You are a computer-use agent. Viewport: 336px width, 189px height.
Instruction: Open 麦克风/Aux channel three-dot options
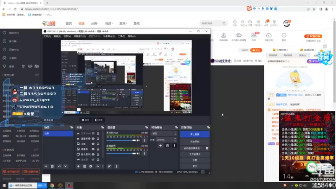pos(144,141)
